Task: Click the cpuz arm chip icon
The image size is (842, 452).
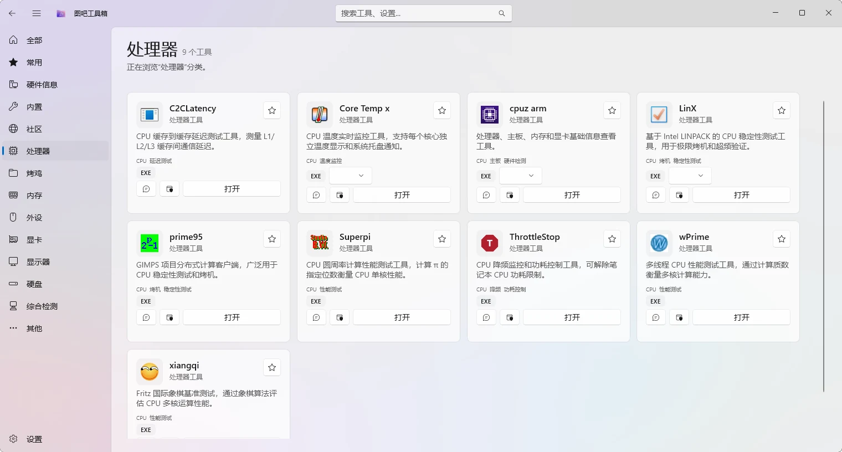Action: pyautogui.click(x=490, y=115)
